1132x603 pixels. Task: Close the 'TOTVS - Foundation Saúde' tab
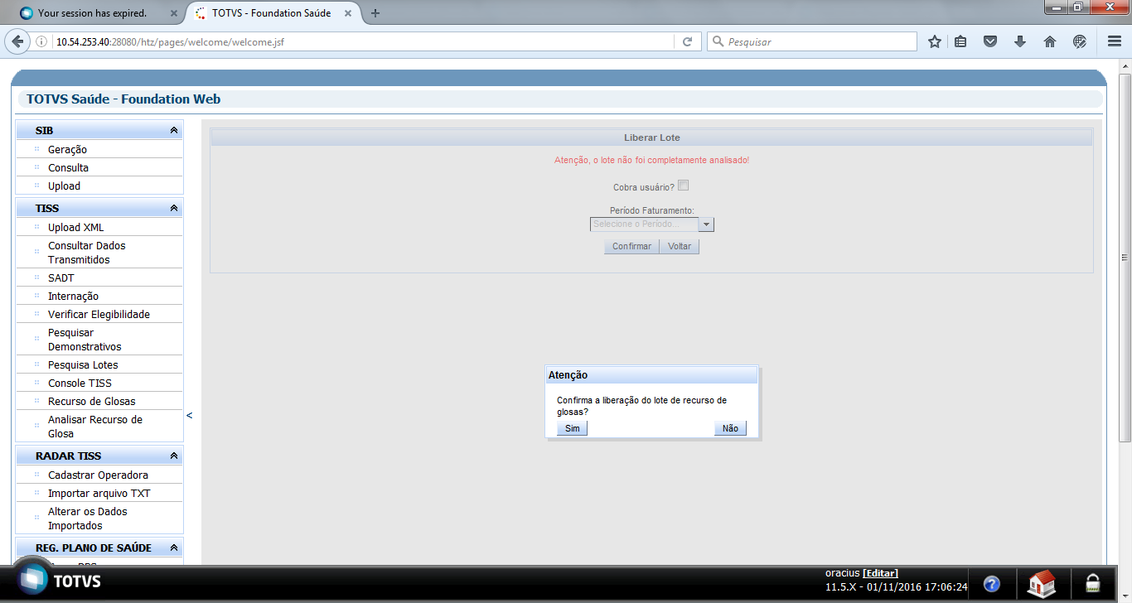coord(349,13)
